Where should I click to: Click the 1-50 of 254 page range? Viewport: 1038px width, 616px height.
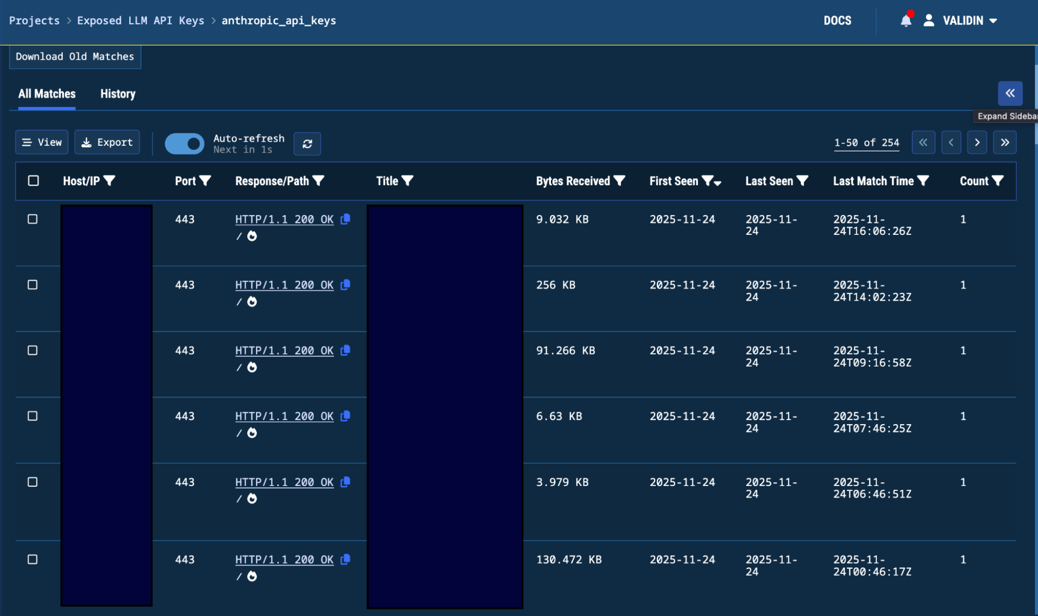tap(866, 142)
